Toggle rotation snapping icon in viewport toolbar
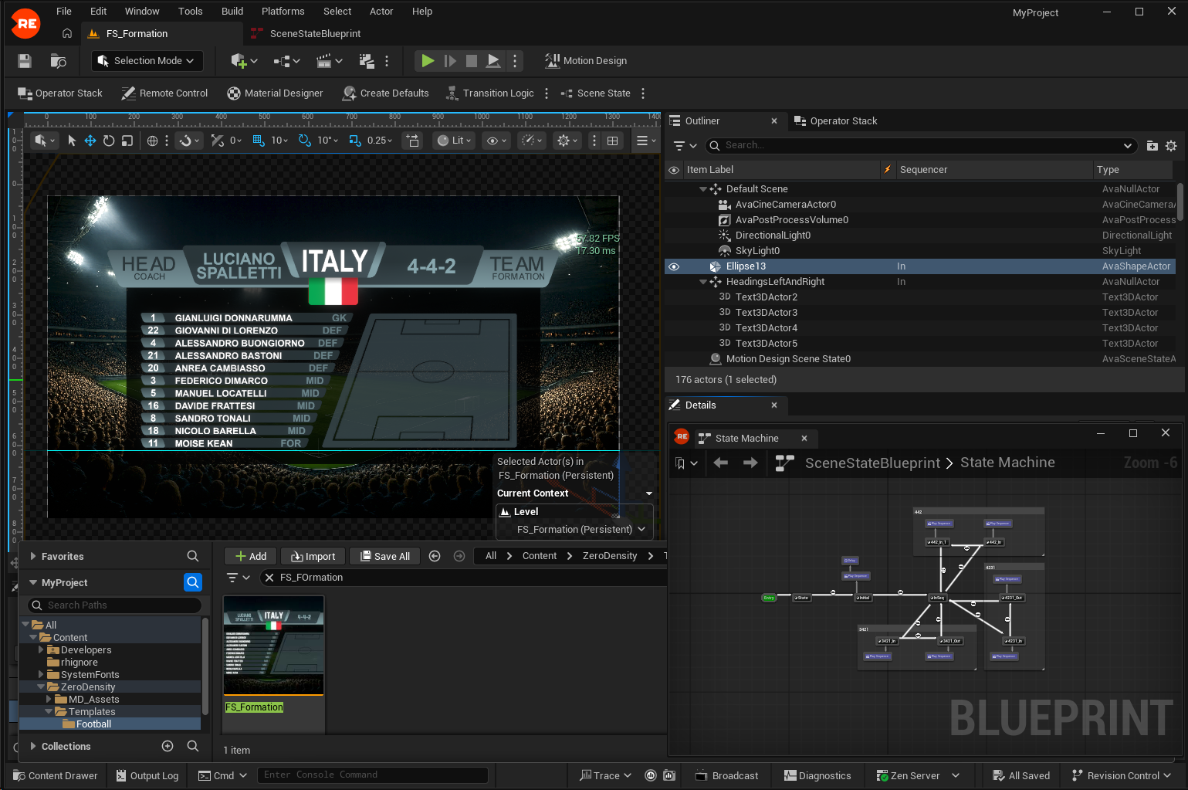The image size is (1188, 790). coord(305,141)
